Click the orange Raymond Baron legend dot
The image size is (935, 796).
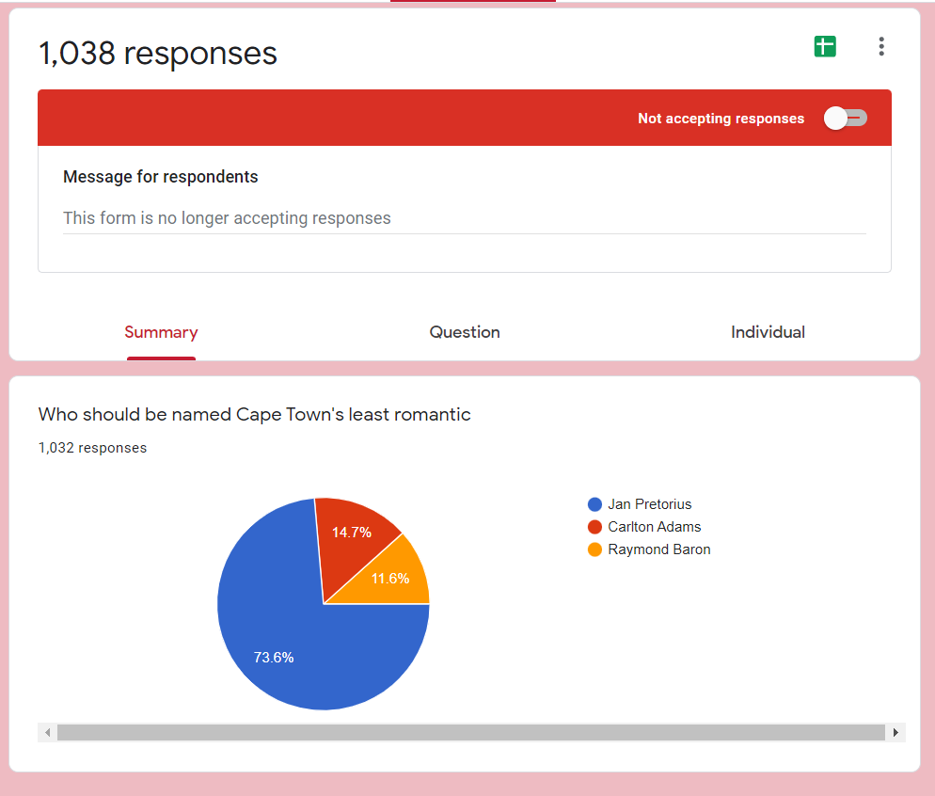pyautogui.click(x=594, y=549)
